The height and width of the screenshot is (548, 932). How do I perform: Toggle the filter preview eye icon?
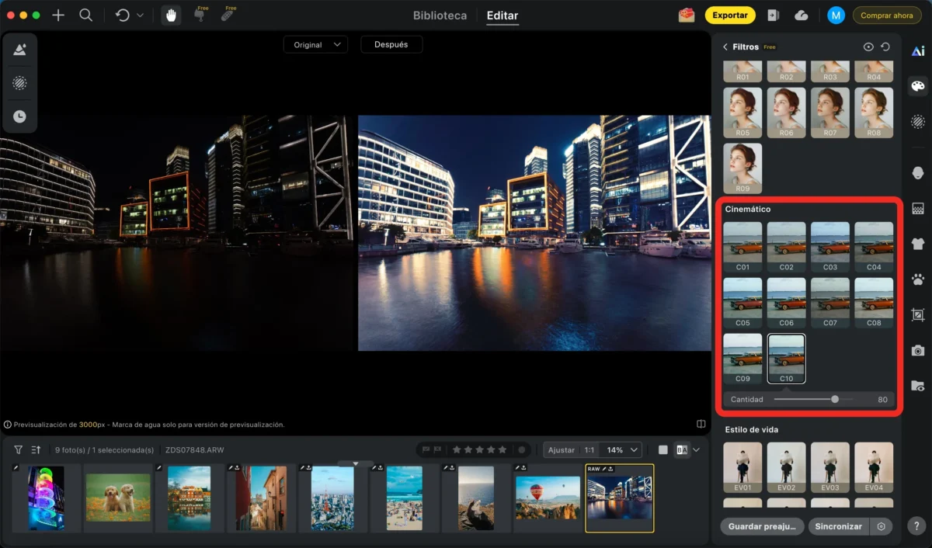(868, 47)
